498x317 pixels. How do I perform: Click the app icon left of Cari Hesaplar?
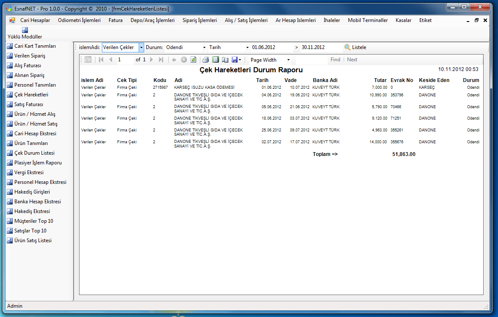(12, 20)
